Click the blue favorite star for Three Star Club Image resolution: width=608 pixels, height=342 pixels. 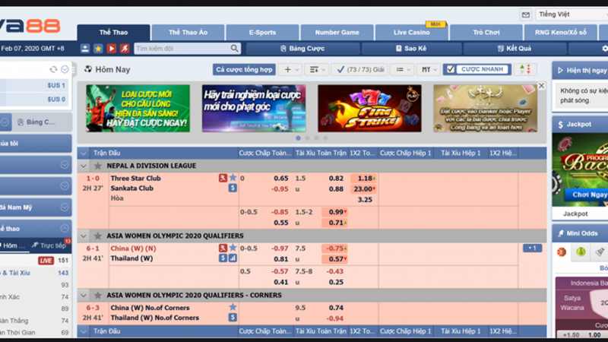click(x=233, y=178)
